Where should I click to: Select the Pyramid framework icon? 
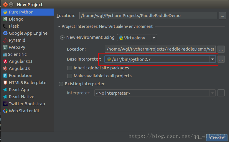point(5,40)
